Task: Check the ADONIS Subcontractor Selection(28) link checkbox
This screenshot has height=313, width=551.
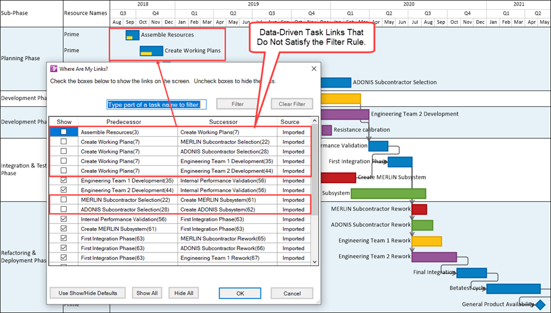Action: (64, 209)
